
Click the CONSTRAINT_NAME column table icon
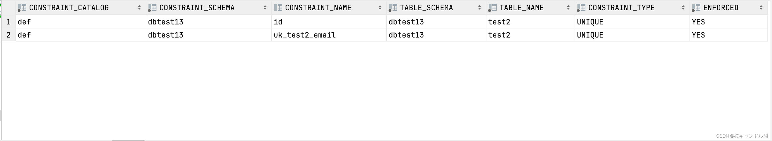pos(278,7)
